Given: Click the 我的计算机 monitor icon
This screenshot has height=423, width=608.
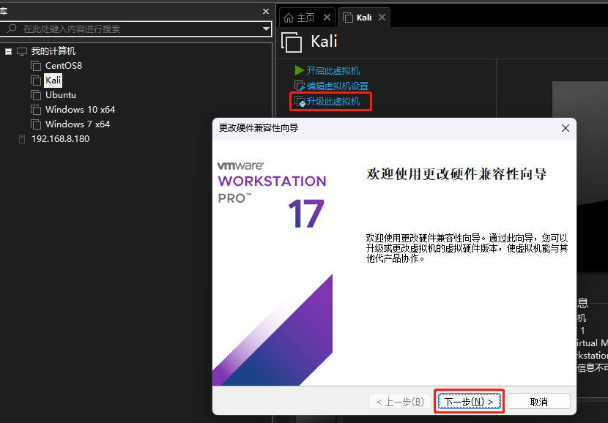Looking at the screenshot, I should pyautogui.click(x=22, y=51).
